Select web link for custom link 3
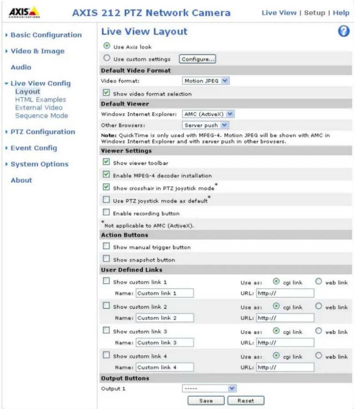 [318, 332]
